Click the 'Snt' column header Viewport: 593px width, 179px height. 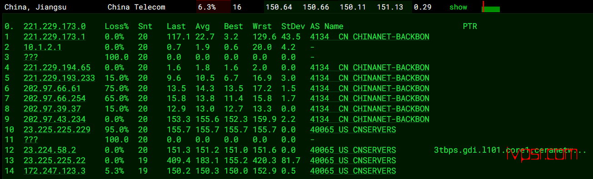(x=145, y=26)
